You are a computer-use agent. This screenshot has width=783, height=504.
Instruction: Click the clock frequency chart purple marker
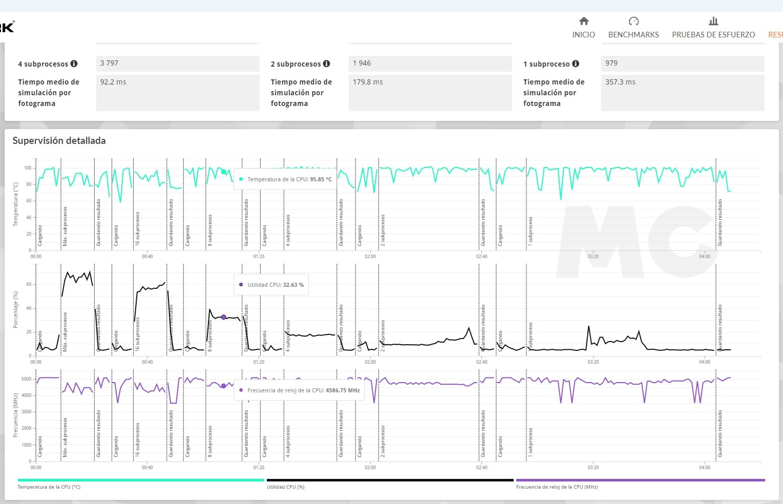(x=223, y=386)
